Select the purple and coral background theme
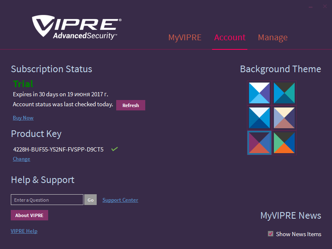332x249 pixels. pos(259,143)
